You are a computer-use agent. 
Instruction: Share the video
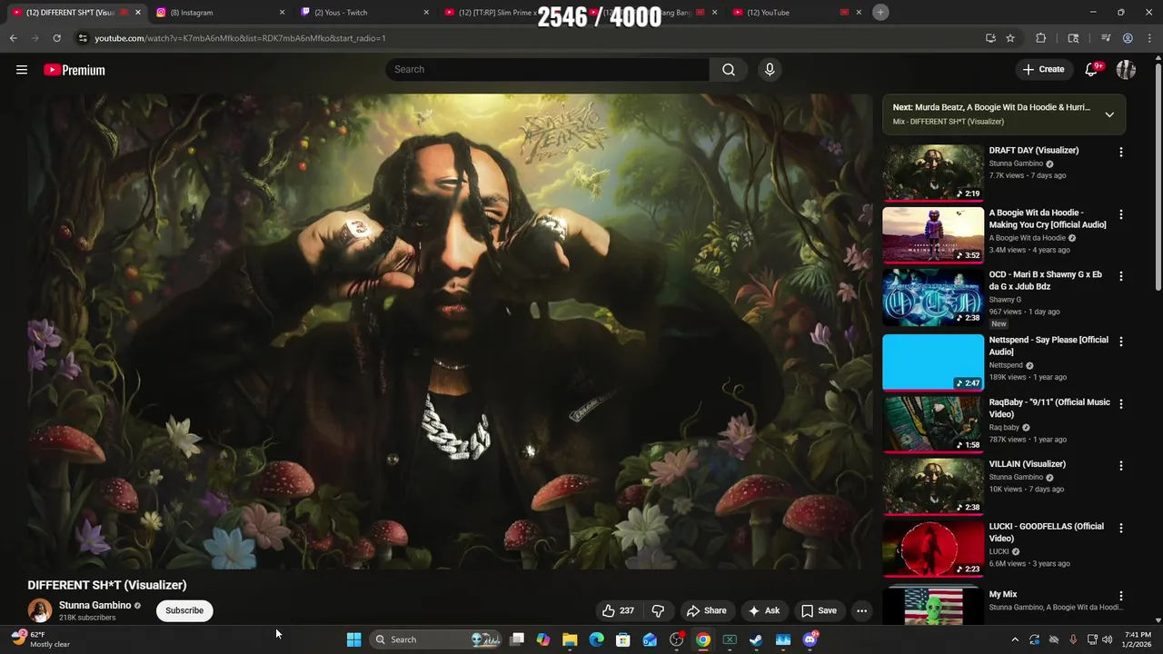(x=706, y=610)
